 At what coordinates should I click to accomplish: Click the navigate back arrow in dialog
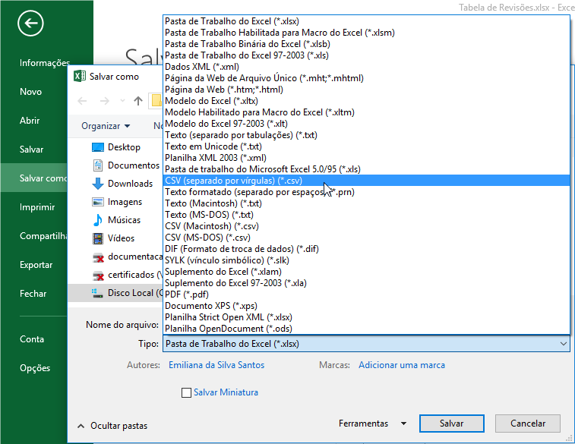click(x=82, y=101)
